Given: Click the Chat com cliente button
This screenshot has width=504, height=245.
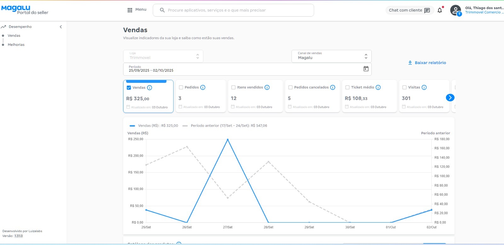Looking at the screenshot, I should (x=409, y=10).
